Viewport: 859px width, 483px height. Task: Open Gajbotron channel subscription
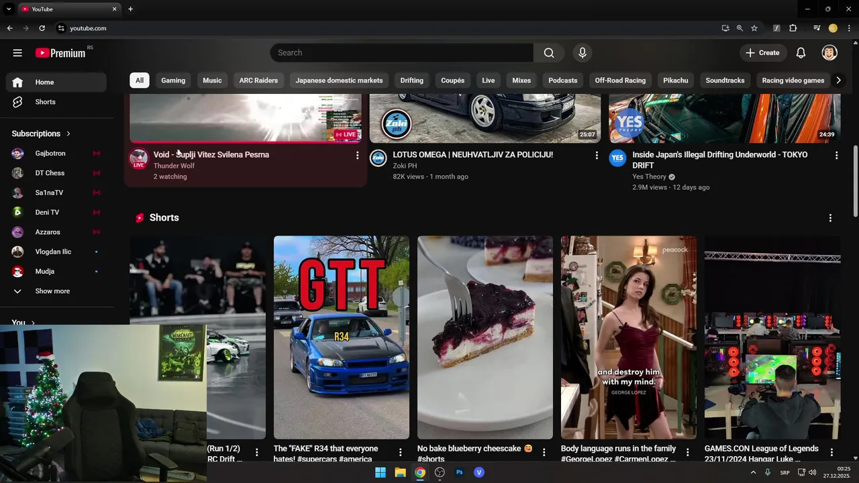56,154
